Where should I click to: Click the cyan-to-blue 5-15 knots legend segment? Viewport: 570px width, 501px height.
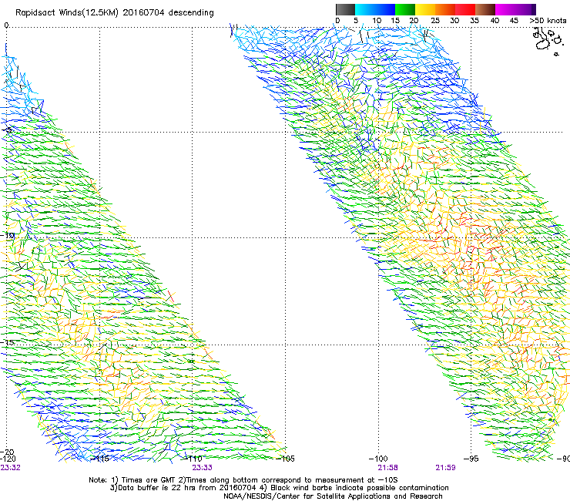pos(375,9)
